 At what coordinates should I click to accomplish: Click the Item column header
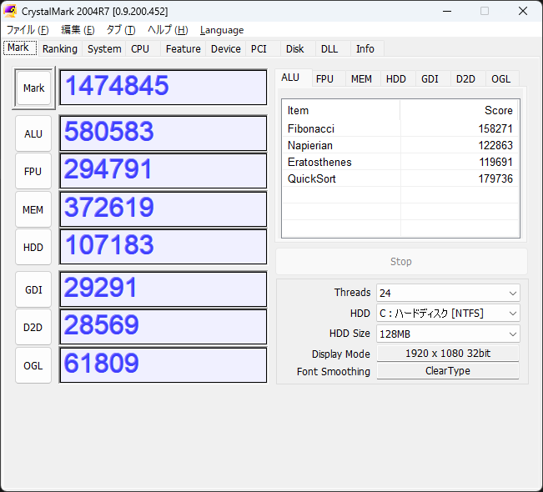point(341,110)
